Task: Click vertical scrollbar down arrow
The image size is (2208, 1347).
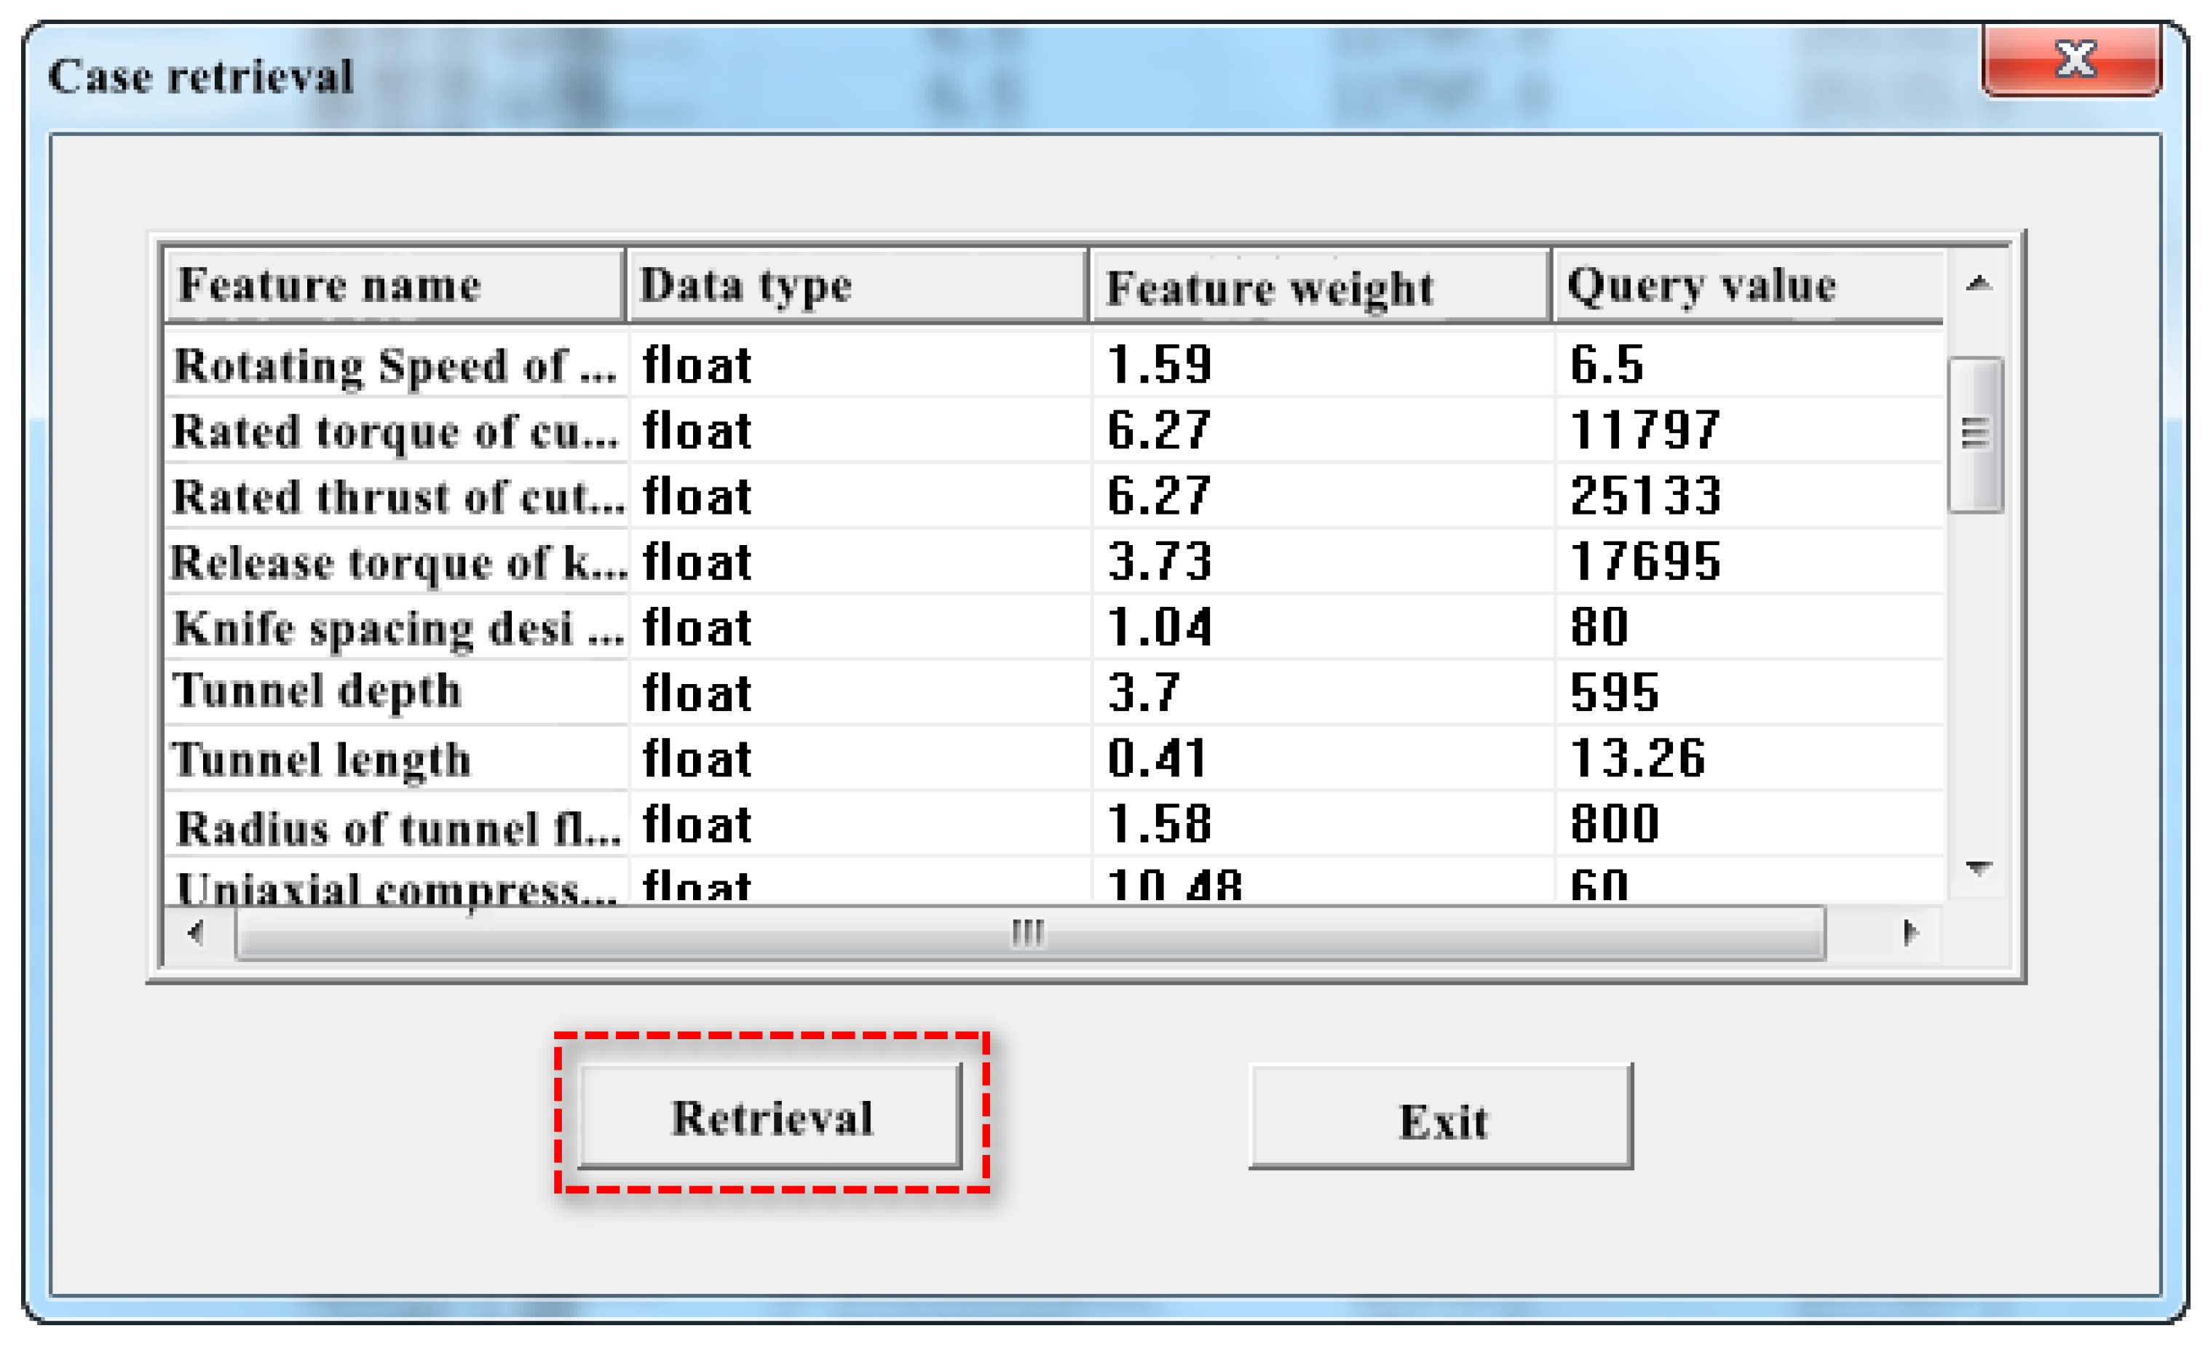Action: (x=1978, y=867)
